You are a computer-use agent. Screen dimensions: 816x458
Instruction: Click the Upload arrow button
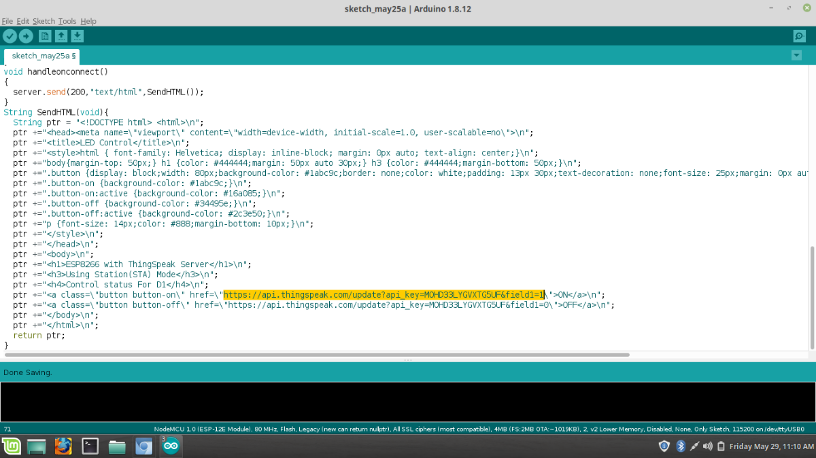pyautogui.click(x=26, y=36)
